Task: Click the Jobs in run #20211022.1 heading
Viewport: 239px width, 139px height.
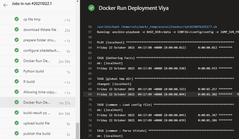Action: click(32, 4)
